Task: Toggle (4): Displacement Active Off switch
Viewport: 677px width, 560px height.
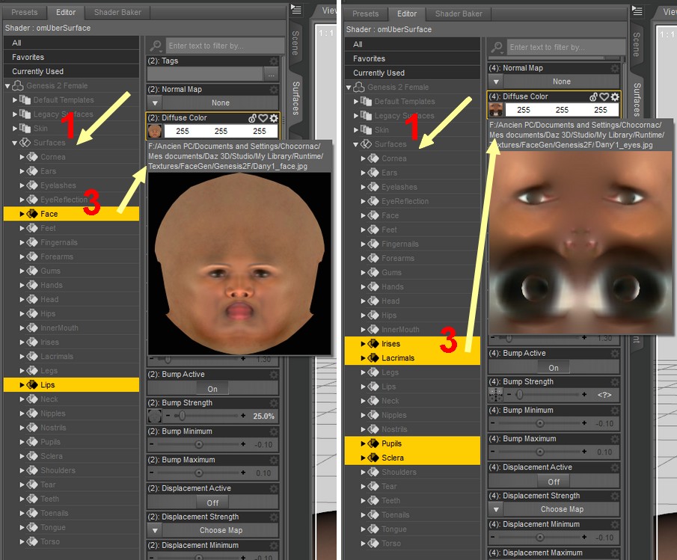Action: pos(553,481)
